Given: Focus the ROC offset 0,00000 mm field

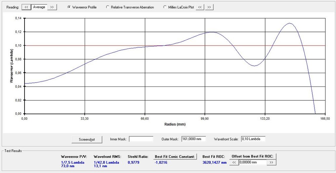Looking at the screenshot, I should pyautogui.click(x=253, y=163).
